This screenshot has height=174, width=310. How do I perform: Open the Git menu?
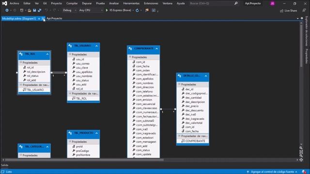(x=45, y=3)
